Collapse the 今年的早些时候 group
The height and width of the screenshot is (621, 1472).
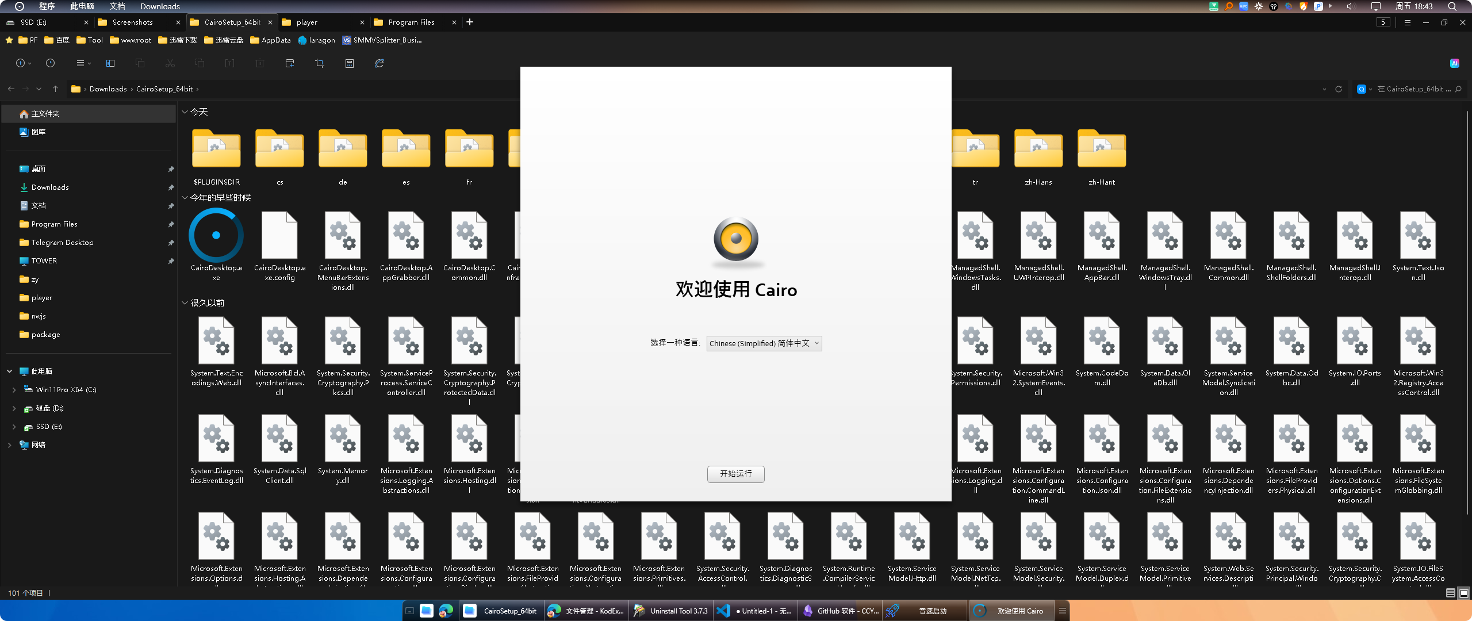(185, 198)
